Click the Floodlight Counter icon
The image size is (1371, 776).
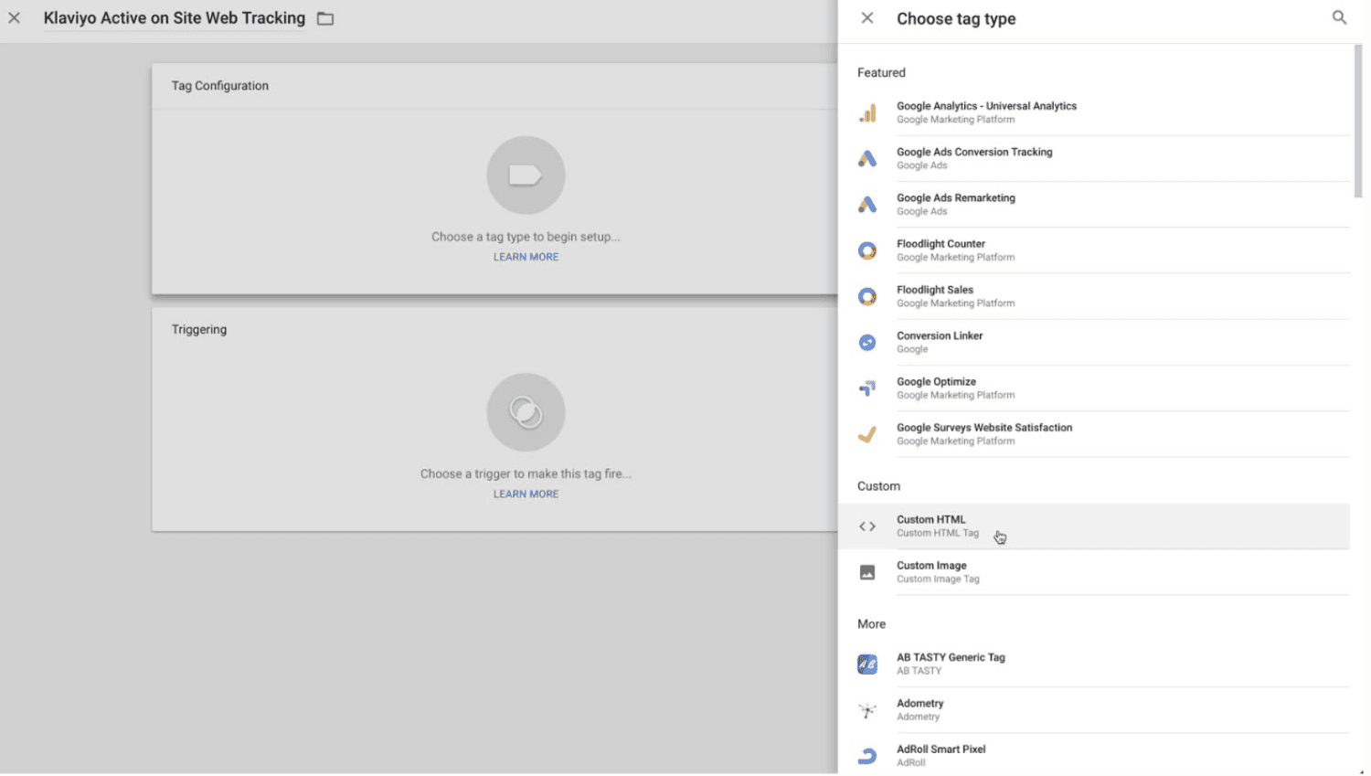[867, 250]
